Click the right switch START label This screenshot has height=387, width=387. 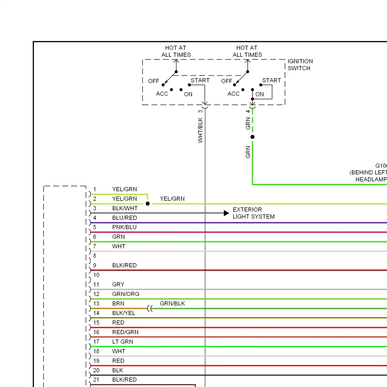point(271,80)
